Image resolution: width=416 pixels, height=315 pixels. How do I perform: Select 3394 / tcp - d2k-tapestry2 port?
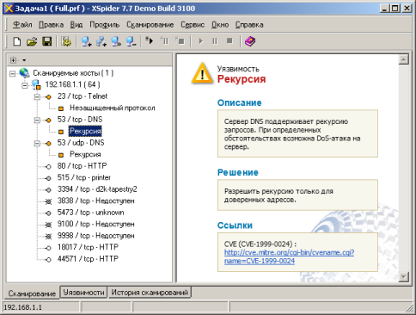[97, 189]
